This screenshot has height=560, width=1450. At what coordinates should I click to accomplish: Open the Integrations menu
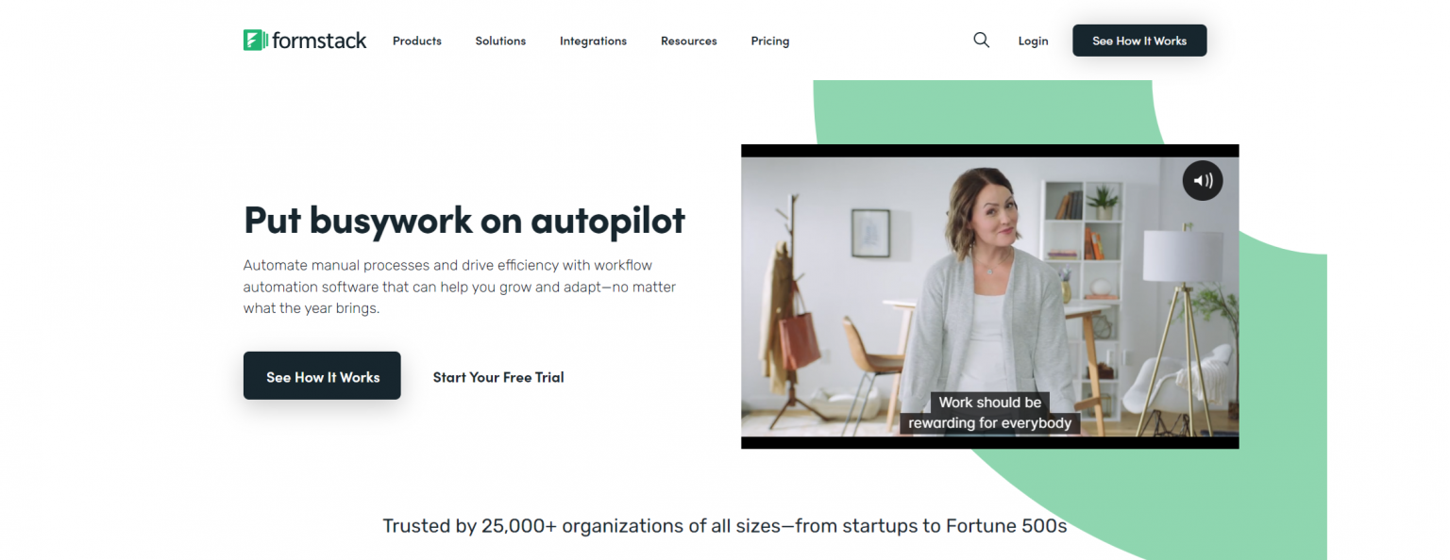coord(593,41)
